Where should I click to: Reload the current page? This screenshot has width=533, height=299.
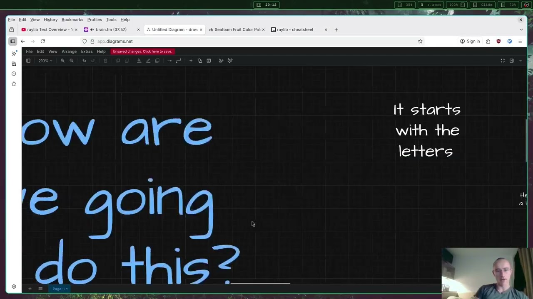[x=42, y=41]
